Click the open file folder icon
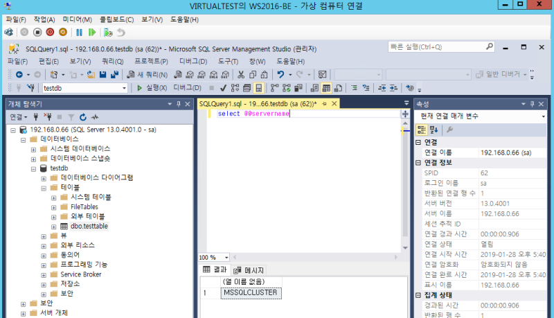 pyautogui.click(x=91, y=75)
